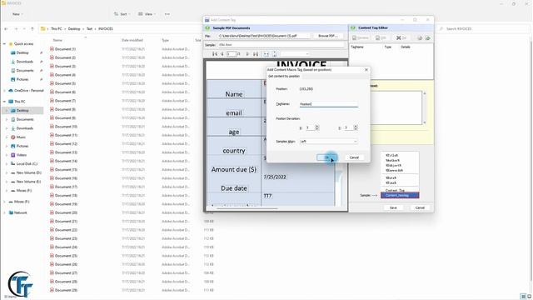Click the Type column header in File Explorer
Screen dimensions: 533x300
165,40
